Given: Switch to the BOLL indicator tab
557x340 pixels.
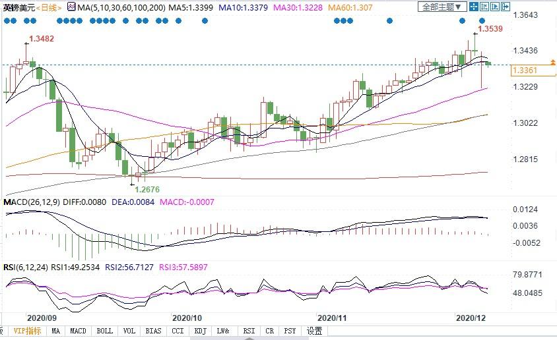Looking at the screenshot, I should (105, 331).
